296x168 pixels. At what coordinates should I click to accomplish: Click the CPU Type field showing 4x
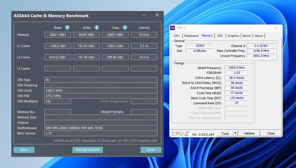pyautogui.click(x=101, y=80)
